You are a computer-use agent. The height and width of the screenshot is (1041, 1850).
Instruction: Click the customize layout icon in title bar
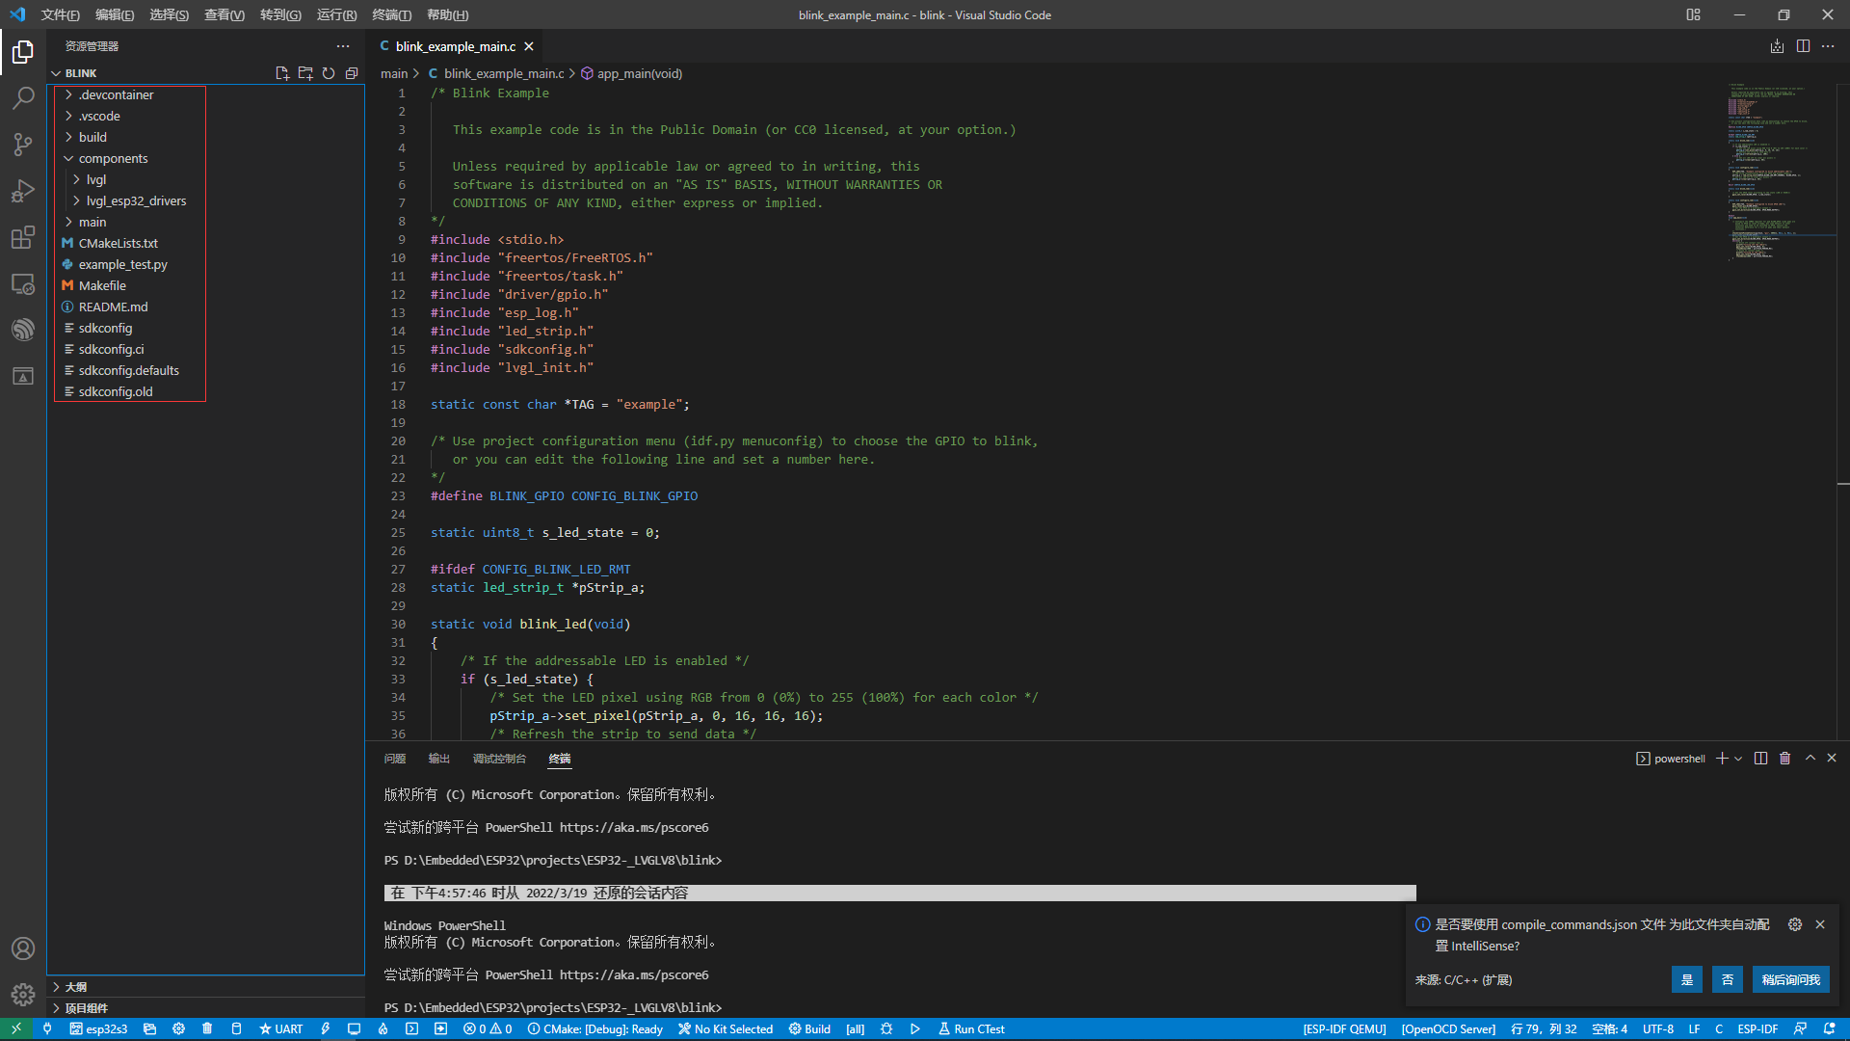tap(1693, 14)
